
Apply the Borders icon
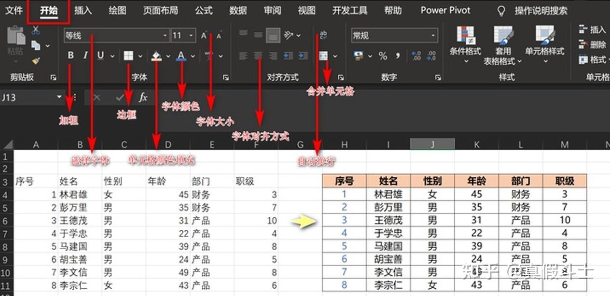128,56
